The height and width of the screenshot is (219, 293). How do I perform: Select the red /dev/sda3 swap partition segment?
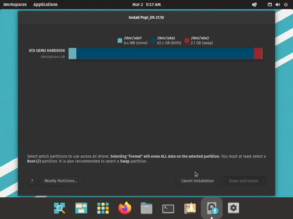pos(258,54)
